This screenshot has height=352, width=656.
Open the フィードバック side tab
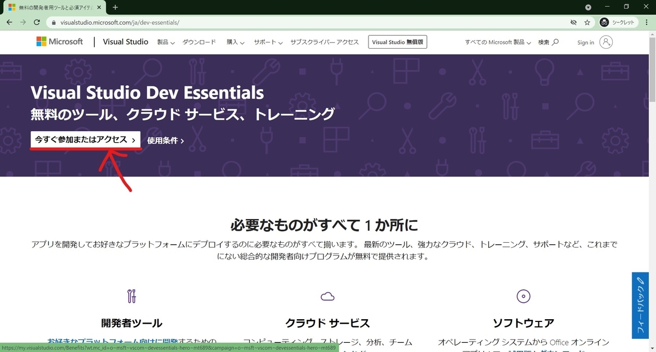point(640,304)
